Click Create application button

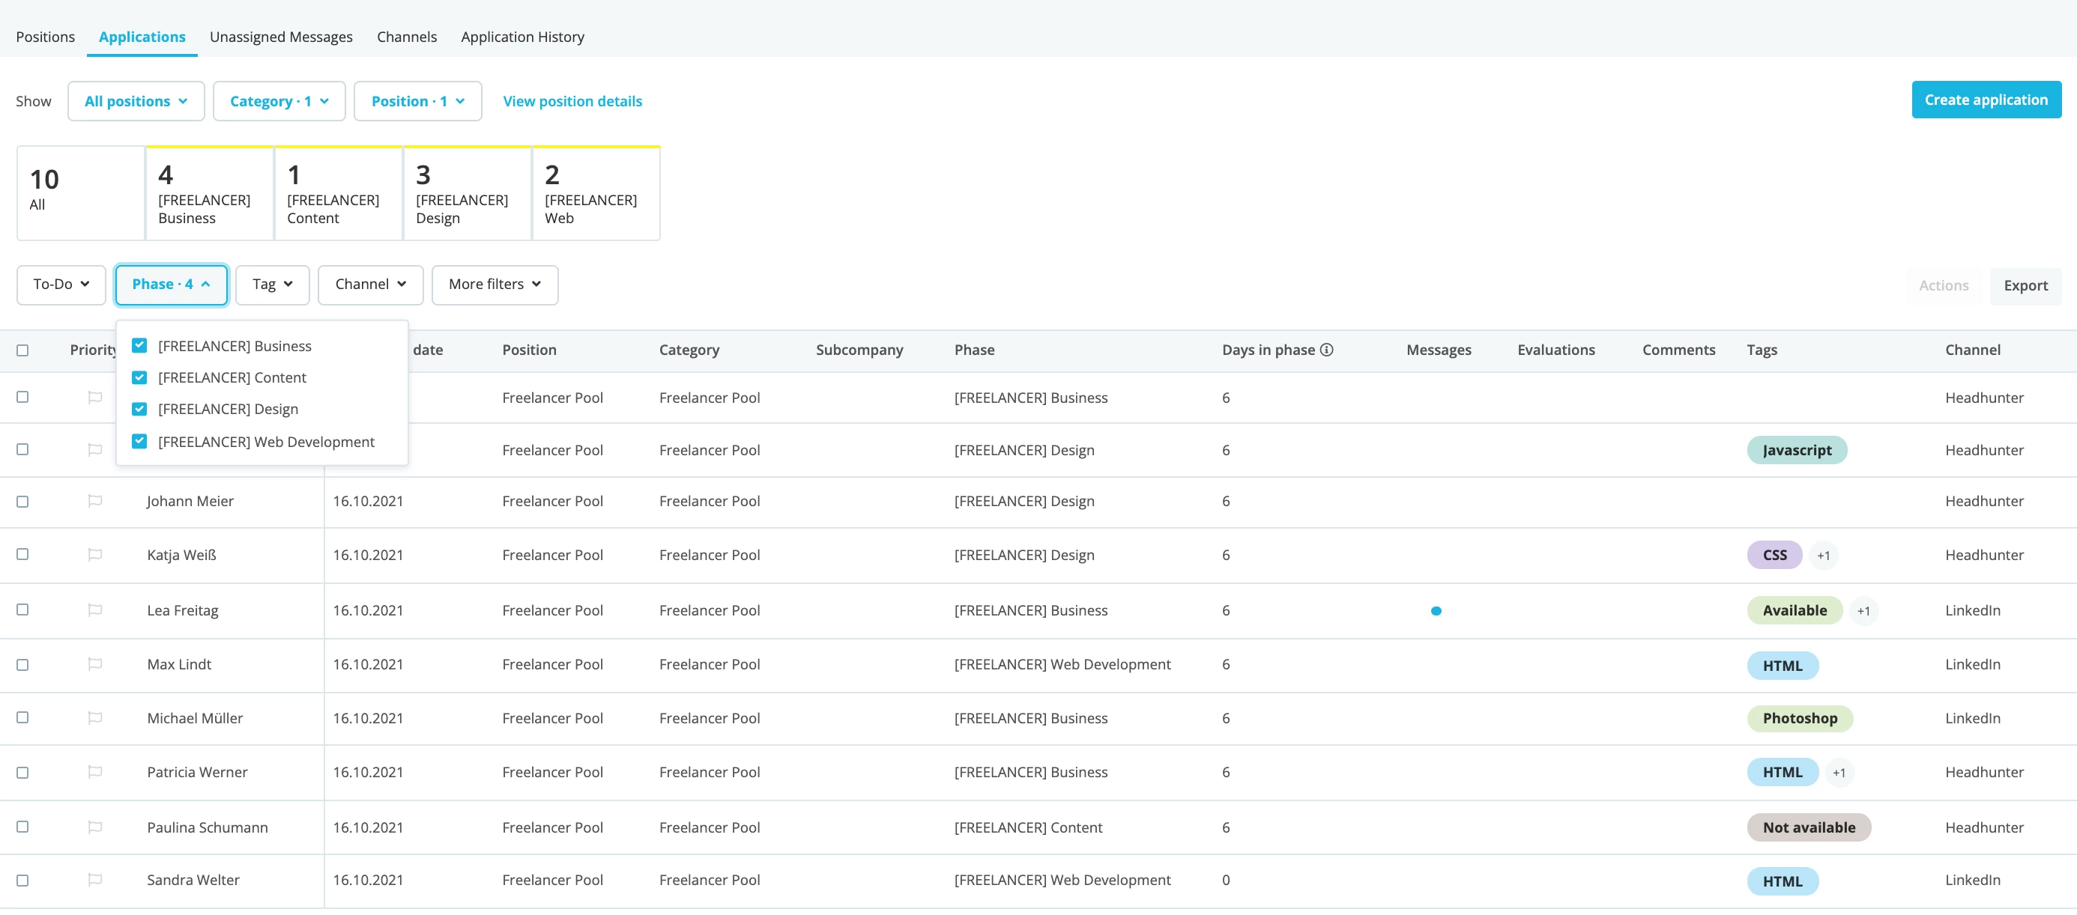pos(1986,100)
